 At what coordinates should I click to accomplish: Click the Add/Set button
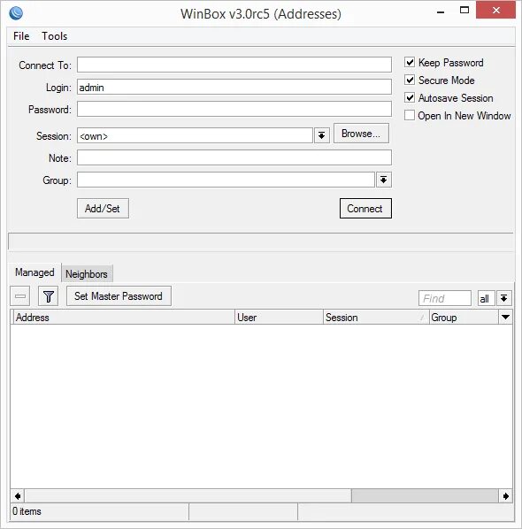click(x=103, y=209)
